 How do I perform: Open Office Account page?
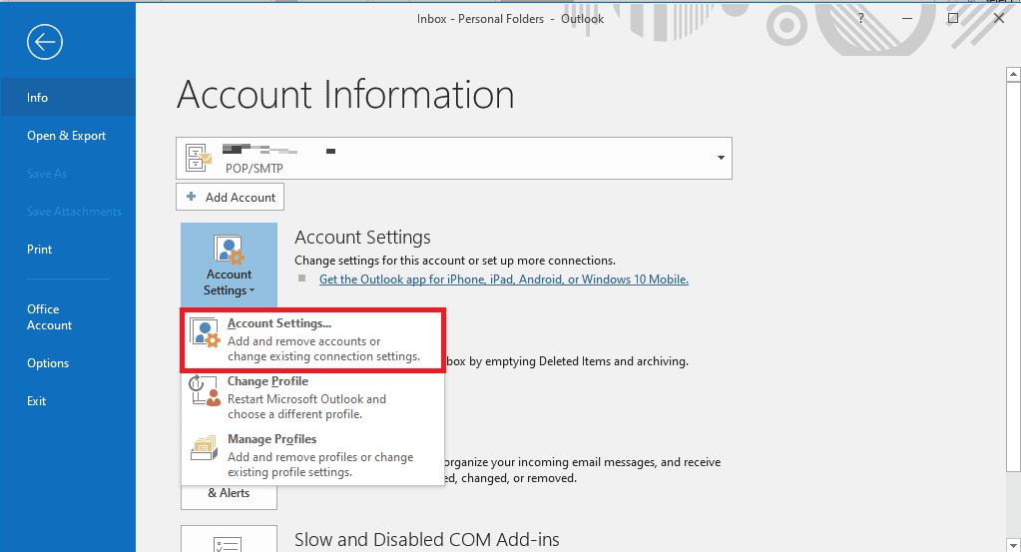[x=68, y=317]
